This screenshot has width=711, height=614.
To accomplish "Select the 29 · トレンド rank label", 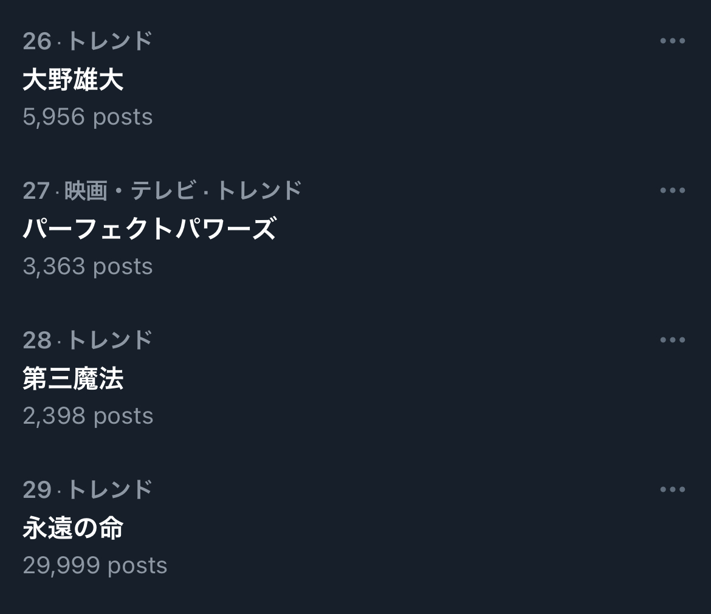I will pyautogui.click(x=88, y=490).
